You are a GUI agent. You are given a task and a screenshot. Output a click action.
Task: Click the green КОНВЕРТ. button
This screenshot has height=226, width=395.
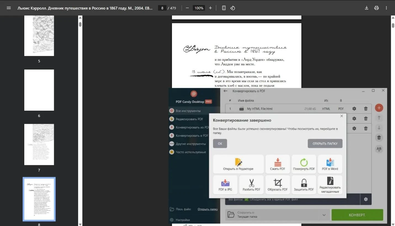(357, 215)
